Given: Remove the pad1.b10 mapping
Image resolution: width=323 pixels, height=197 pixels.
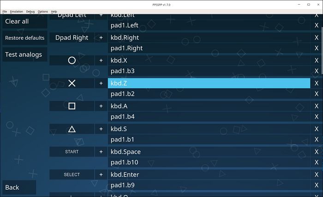Looking at the screenshot, I should click(x=317, y=162).
